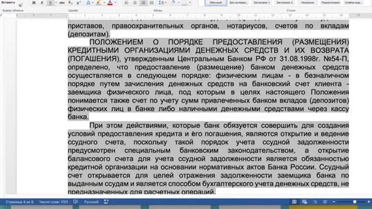Switch to the second status bar view icon

305,201
